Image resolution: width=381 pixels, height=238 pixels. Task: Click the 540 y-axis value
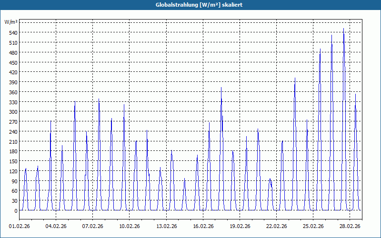(x=13, y=32)
